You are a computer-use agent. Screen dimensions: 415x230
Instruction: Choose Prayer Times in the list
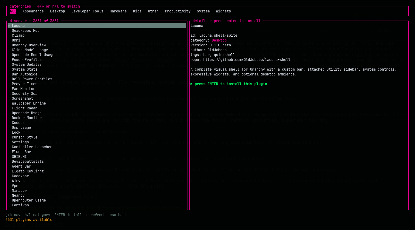coord(97,84)
